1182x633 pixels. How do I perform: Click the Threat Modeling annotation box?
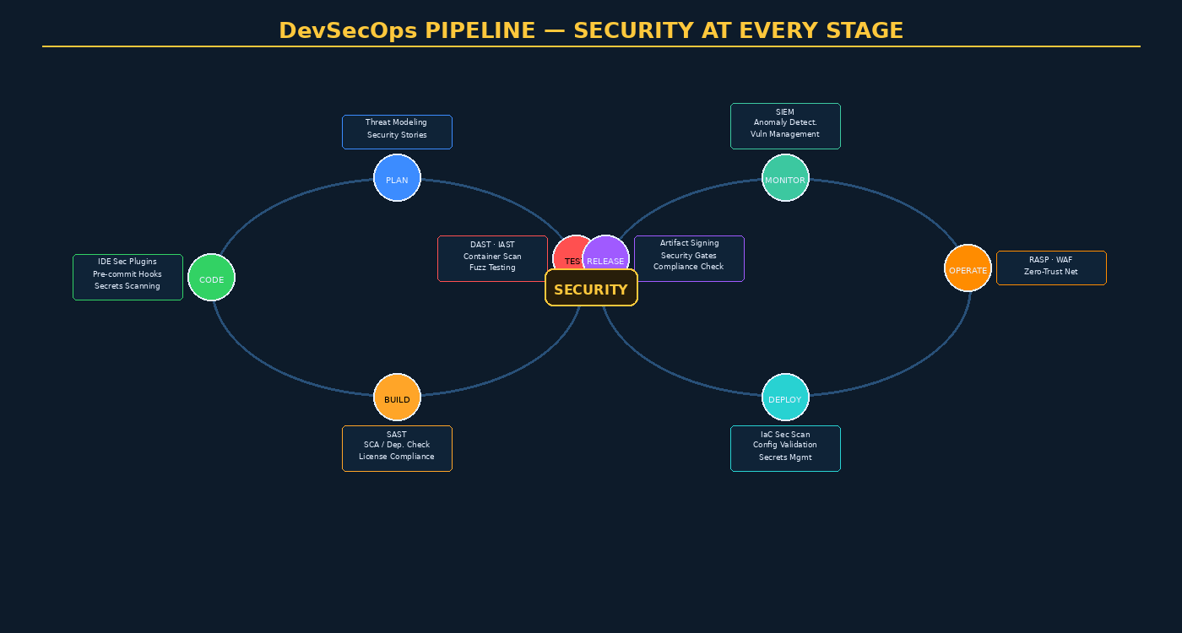point(397,132)
